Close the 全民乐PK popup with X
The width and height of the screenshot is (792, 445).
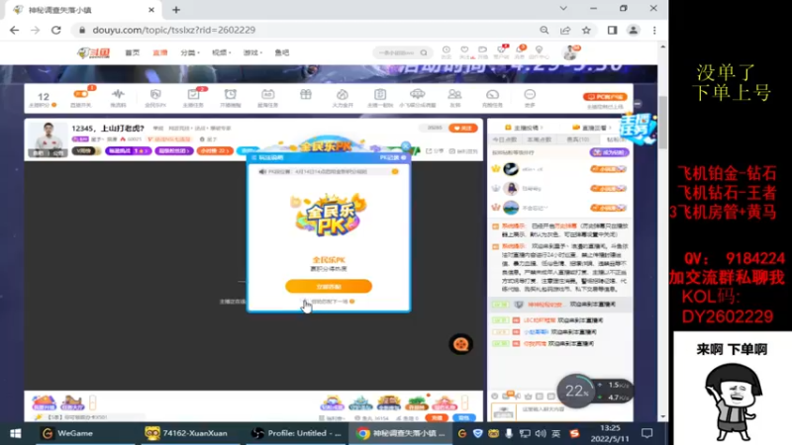(x=406, y=146)
